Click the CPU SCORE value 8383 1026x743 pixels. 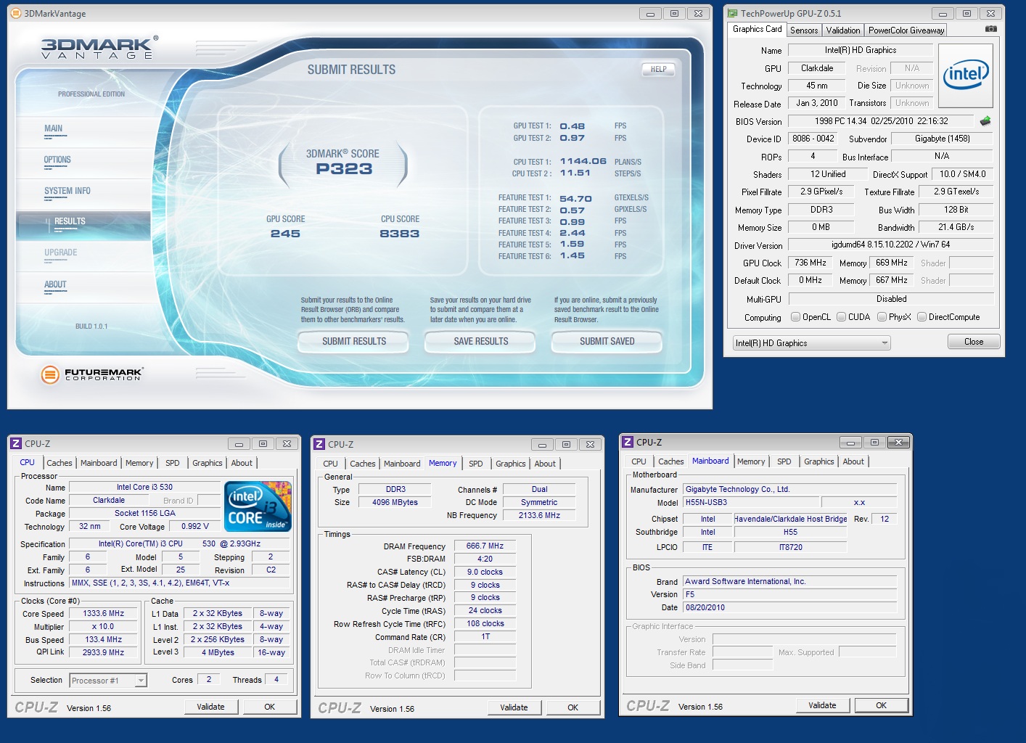click(x=400, y=234)
